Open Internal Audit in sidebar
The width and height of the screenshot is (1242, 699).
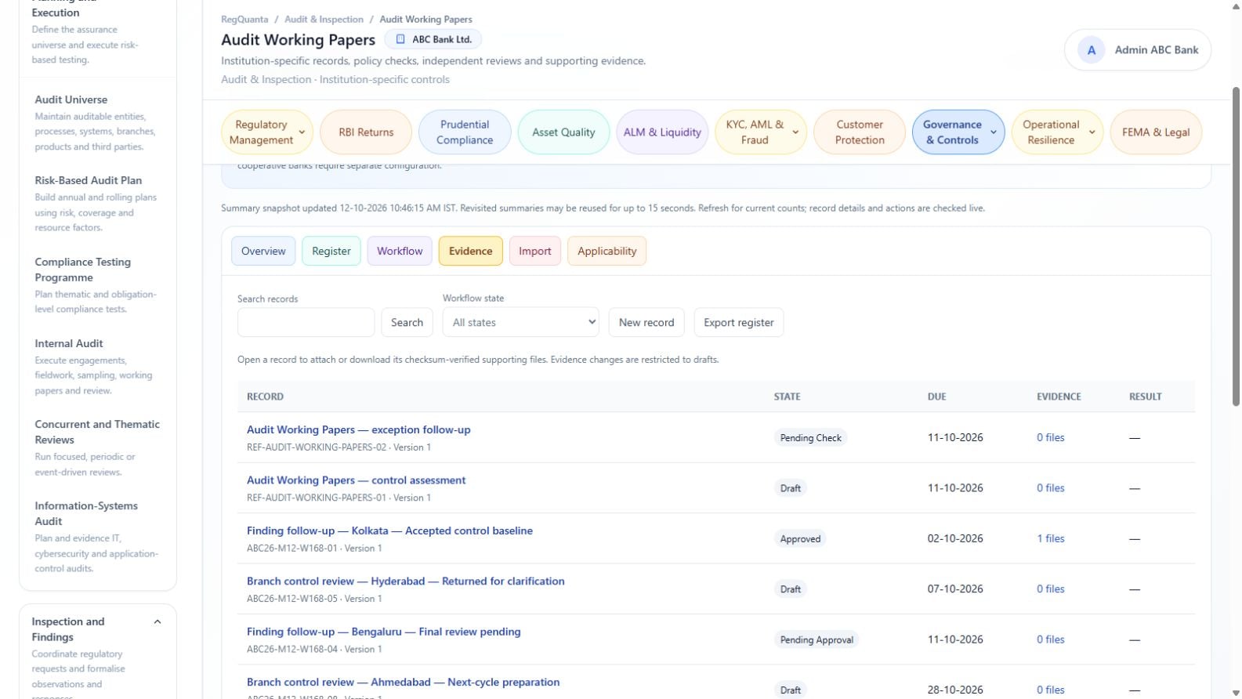(x=69, y=343)
